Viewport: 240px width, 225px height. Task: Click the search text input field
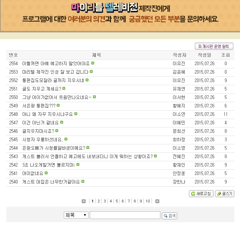tap(125, 215)
